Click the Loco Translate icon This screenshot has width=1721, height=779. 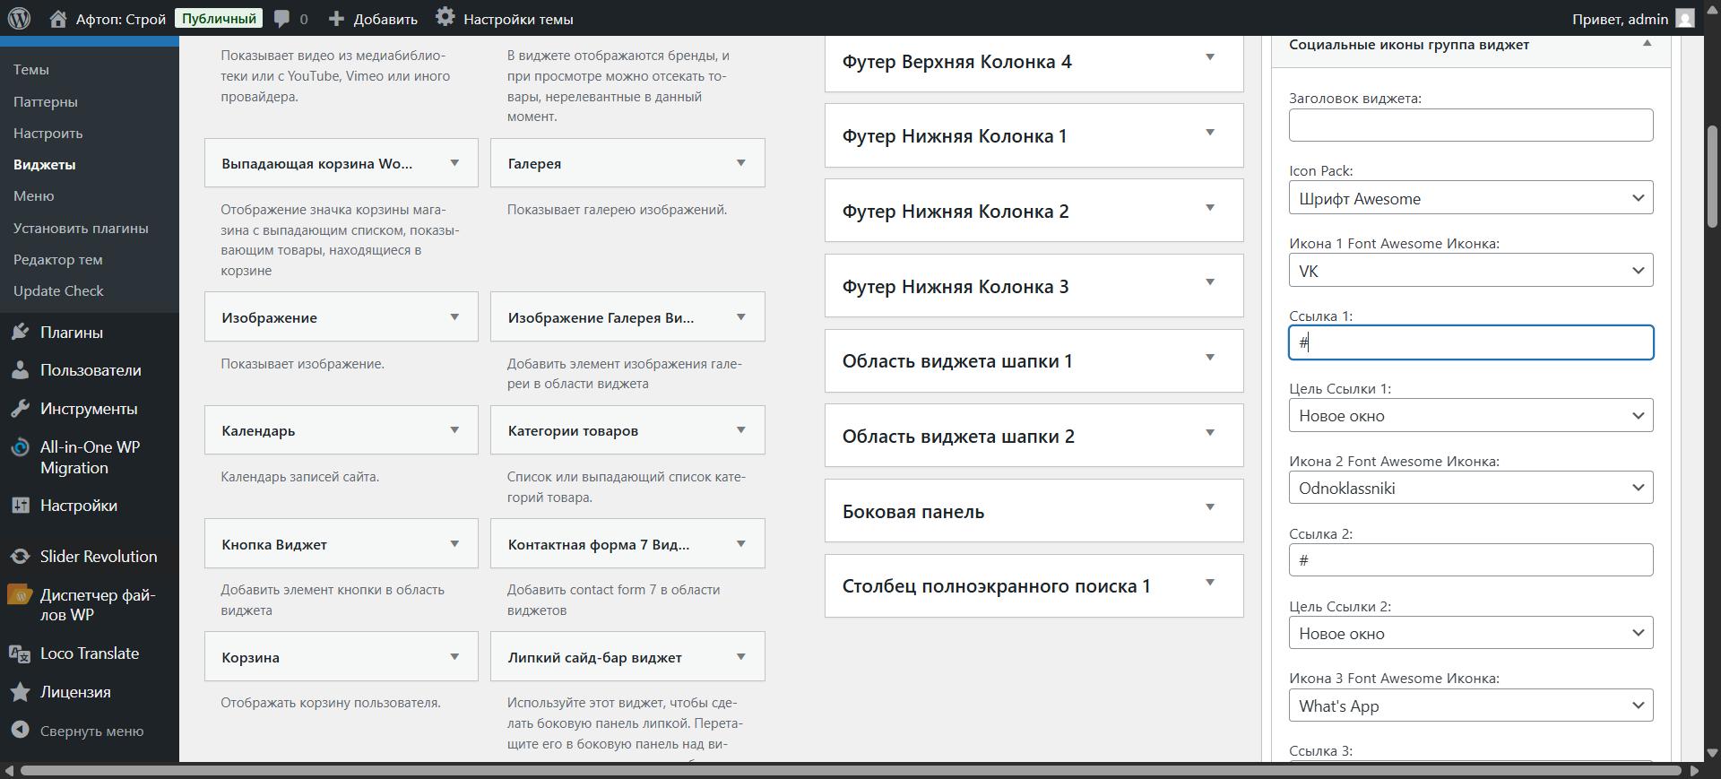pos(21,653)
